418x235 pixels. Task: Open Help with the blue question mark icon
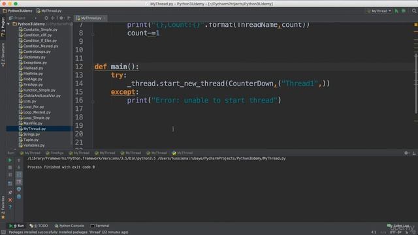coord(10,207)
